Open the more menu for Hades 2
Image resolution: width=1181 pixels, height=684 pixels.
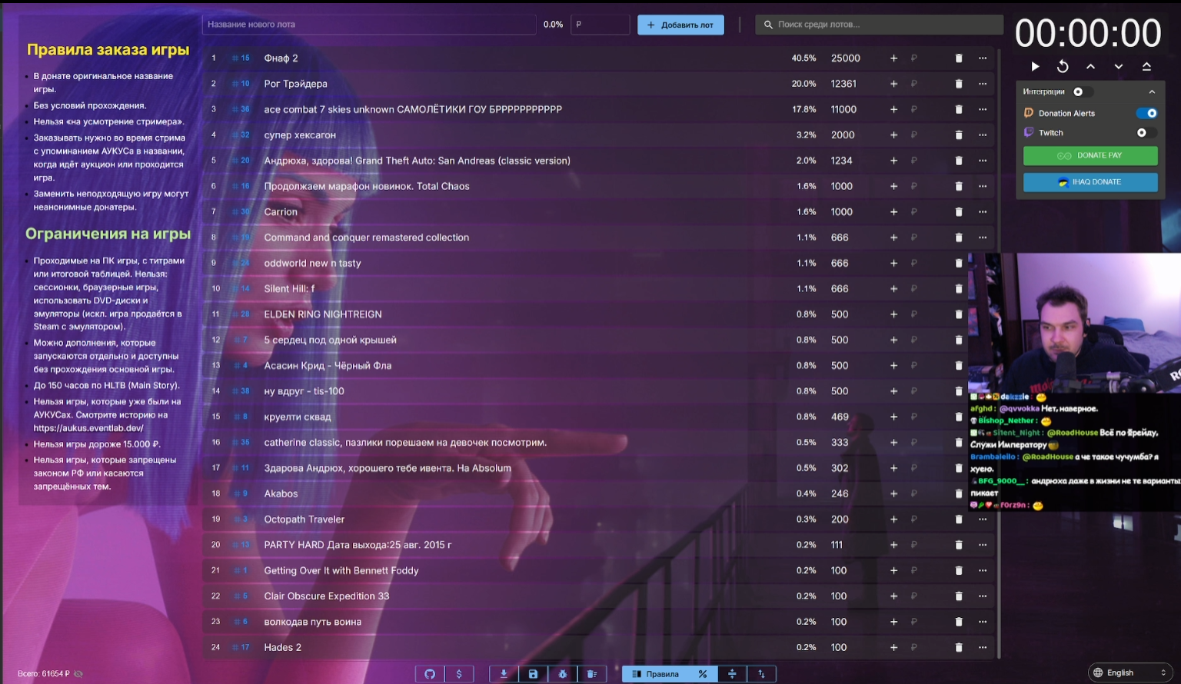[983, 648]
